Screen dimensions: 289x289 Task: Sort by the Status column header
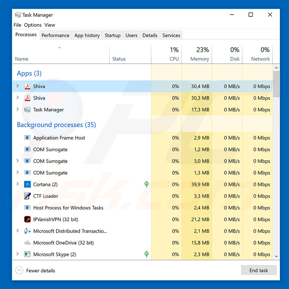pyautogui.click(x=130, y=55)
